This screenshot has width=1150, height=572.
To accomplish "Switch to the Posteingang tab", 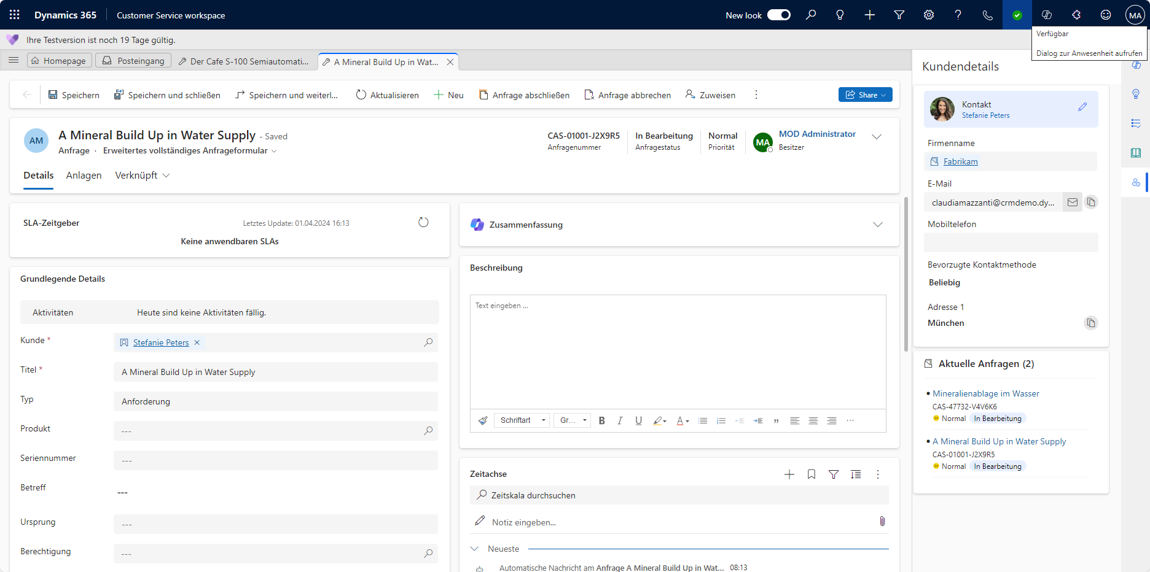I will click(133, 61).
